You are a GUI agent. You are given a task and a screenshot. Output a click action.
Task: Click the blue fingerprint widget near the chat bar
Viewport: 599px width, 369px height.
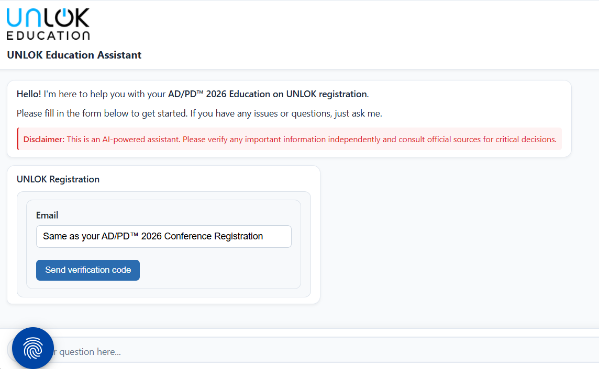[x=32, y=348]
